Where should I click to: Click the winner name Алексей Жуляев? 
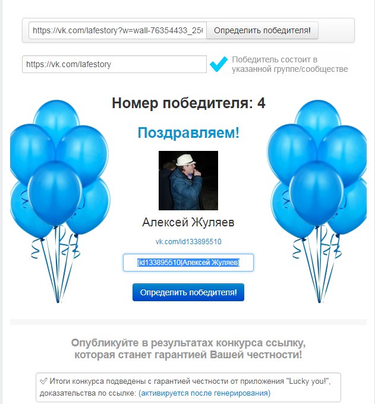[188, 222]
